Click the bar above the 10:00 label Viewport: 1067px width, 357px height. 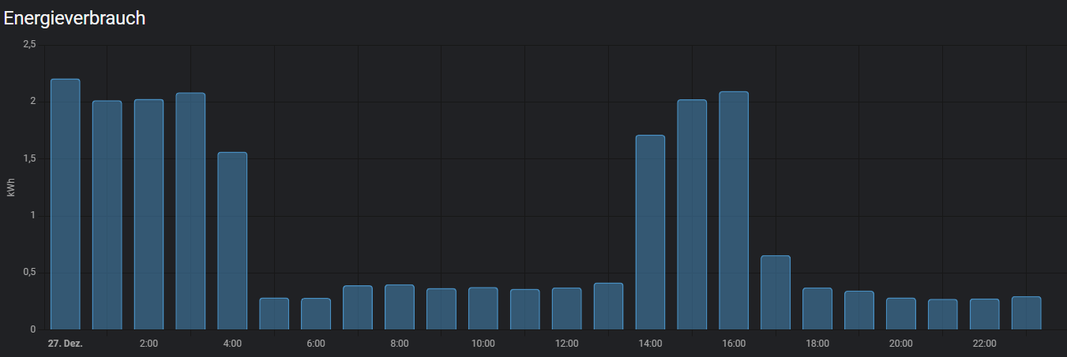click(x=483, y=308)
